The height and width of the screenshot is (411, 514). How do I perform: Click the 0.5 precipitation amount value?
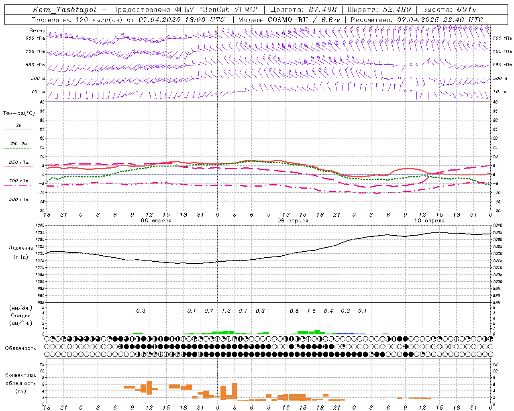(x=294, y=311)
